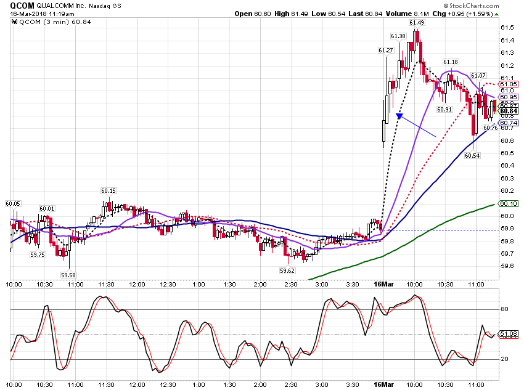Click the 59.75 candle price label
Viewport: 524px width, 390px height.
pos(38,254)
